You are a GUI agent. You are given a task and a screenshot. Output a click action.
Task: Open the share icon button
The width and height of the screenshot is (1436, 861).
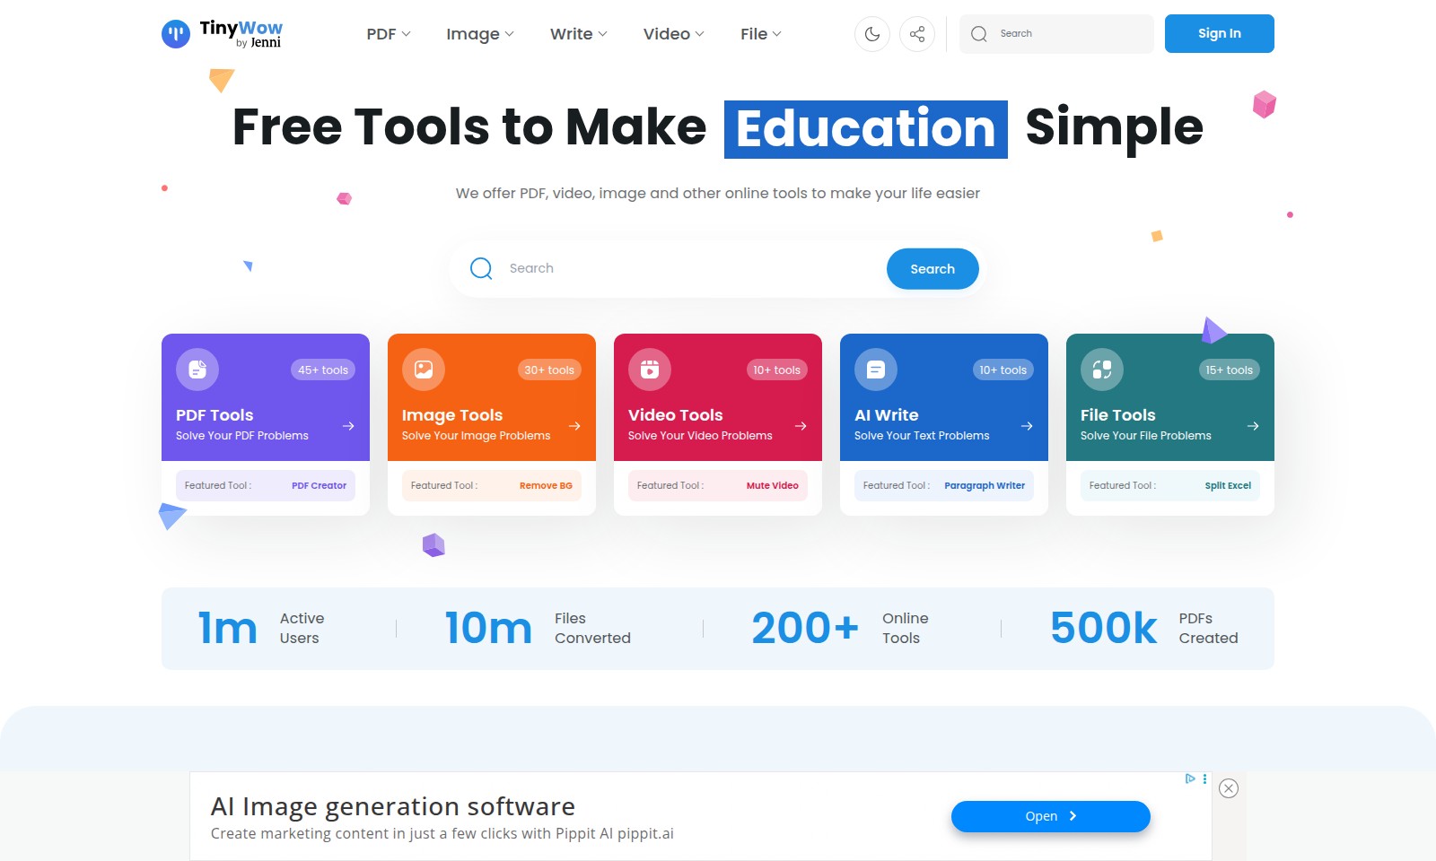[x=917, y=34]
